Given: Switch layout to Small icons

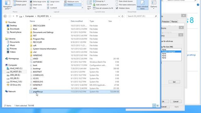Looking at the screenshot, I should tap(36, 5).
